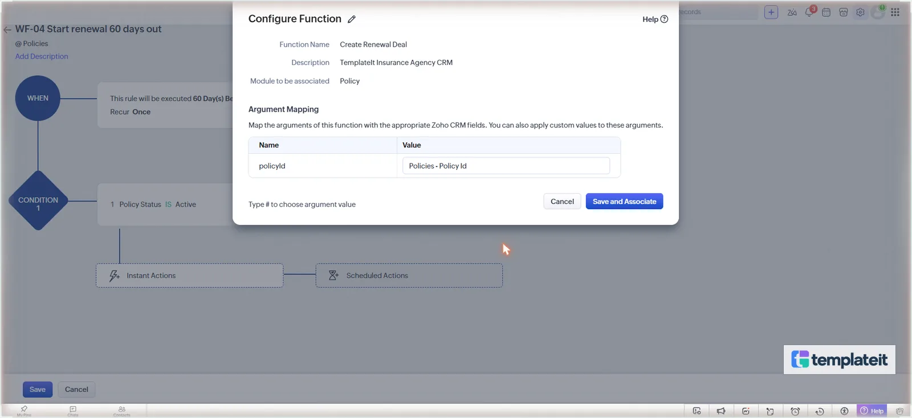
Task: Open Zia assistant icon
Action: coord(792,12)
